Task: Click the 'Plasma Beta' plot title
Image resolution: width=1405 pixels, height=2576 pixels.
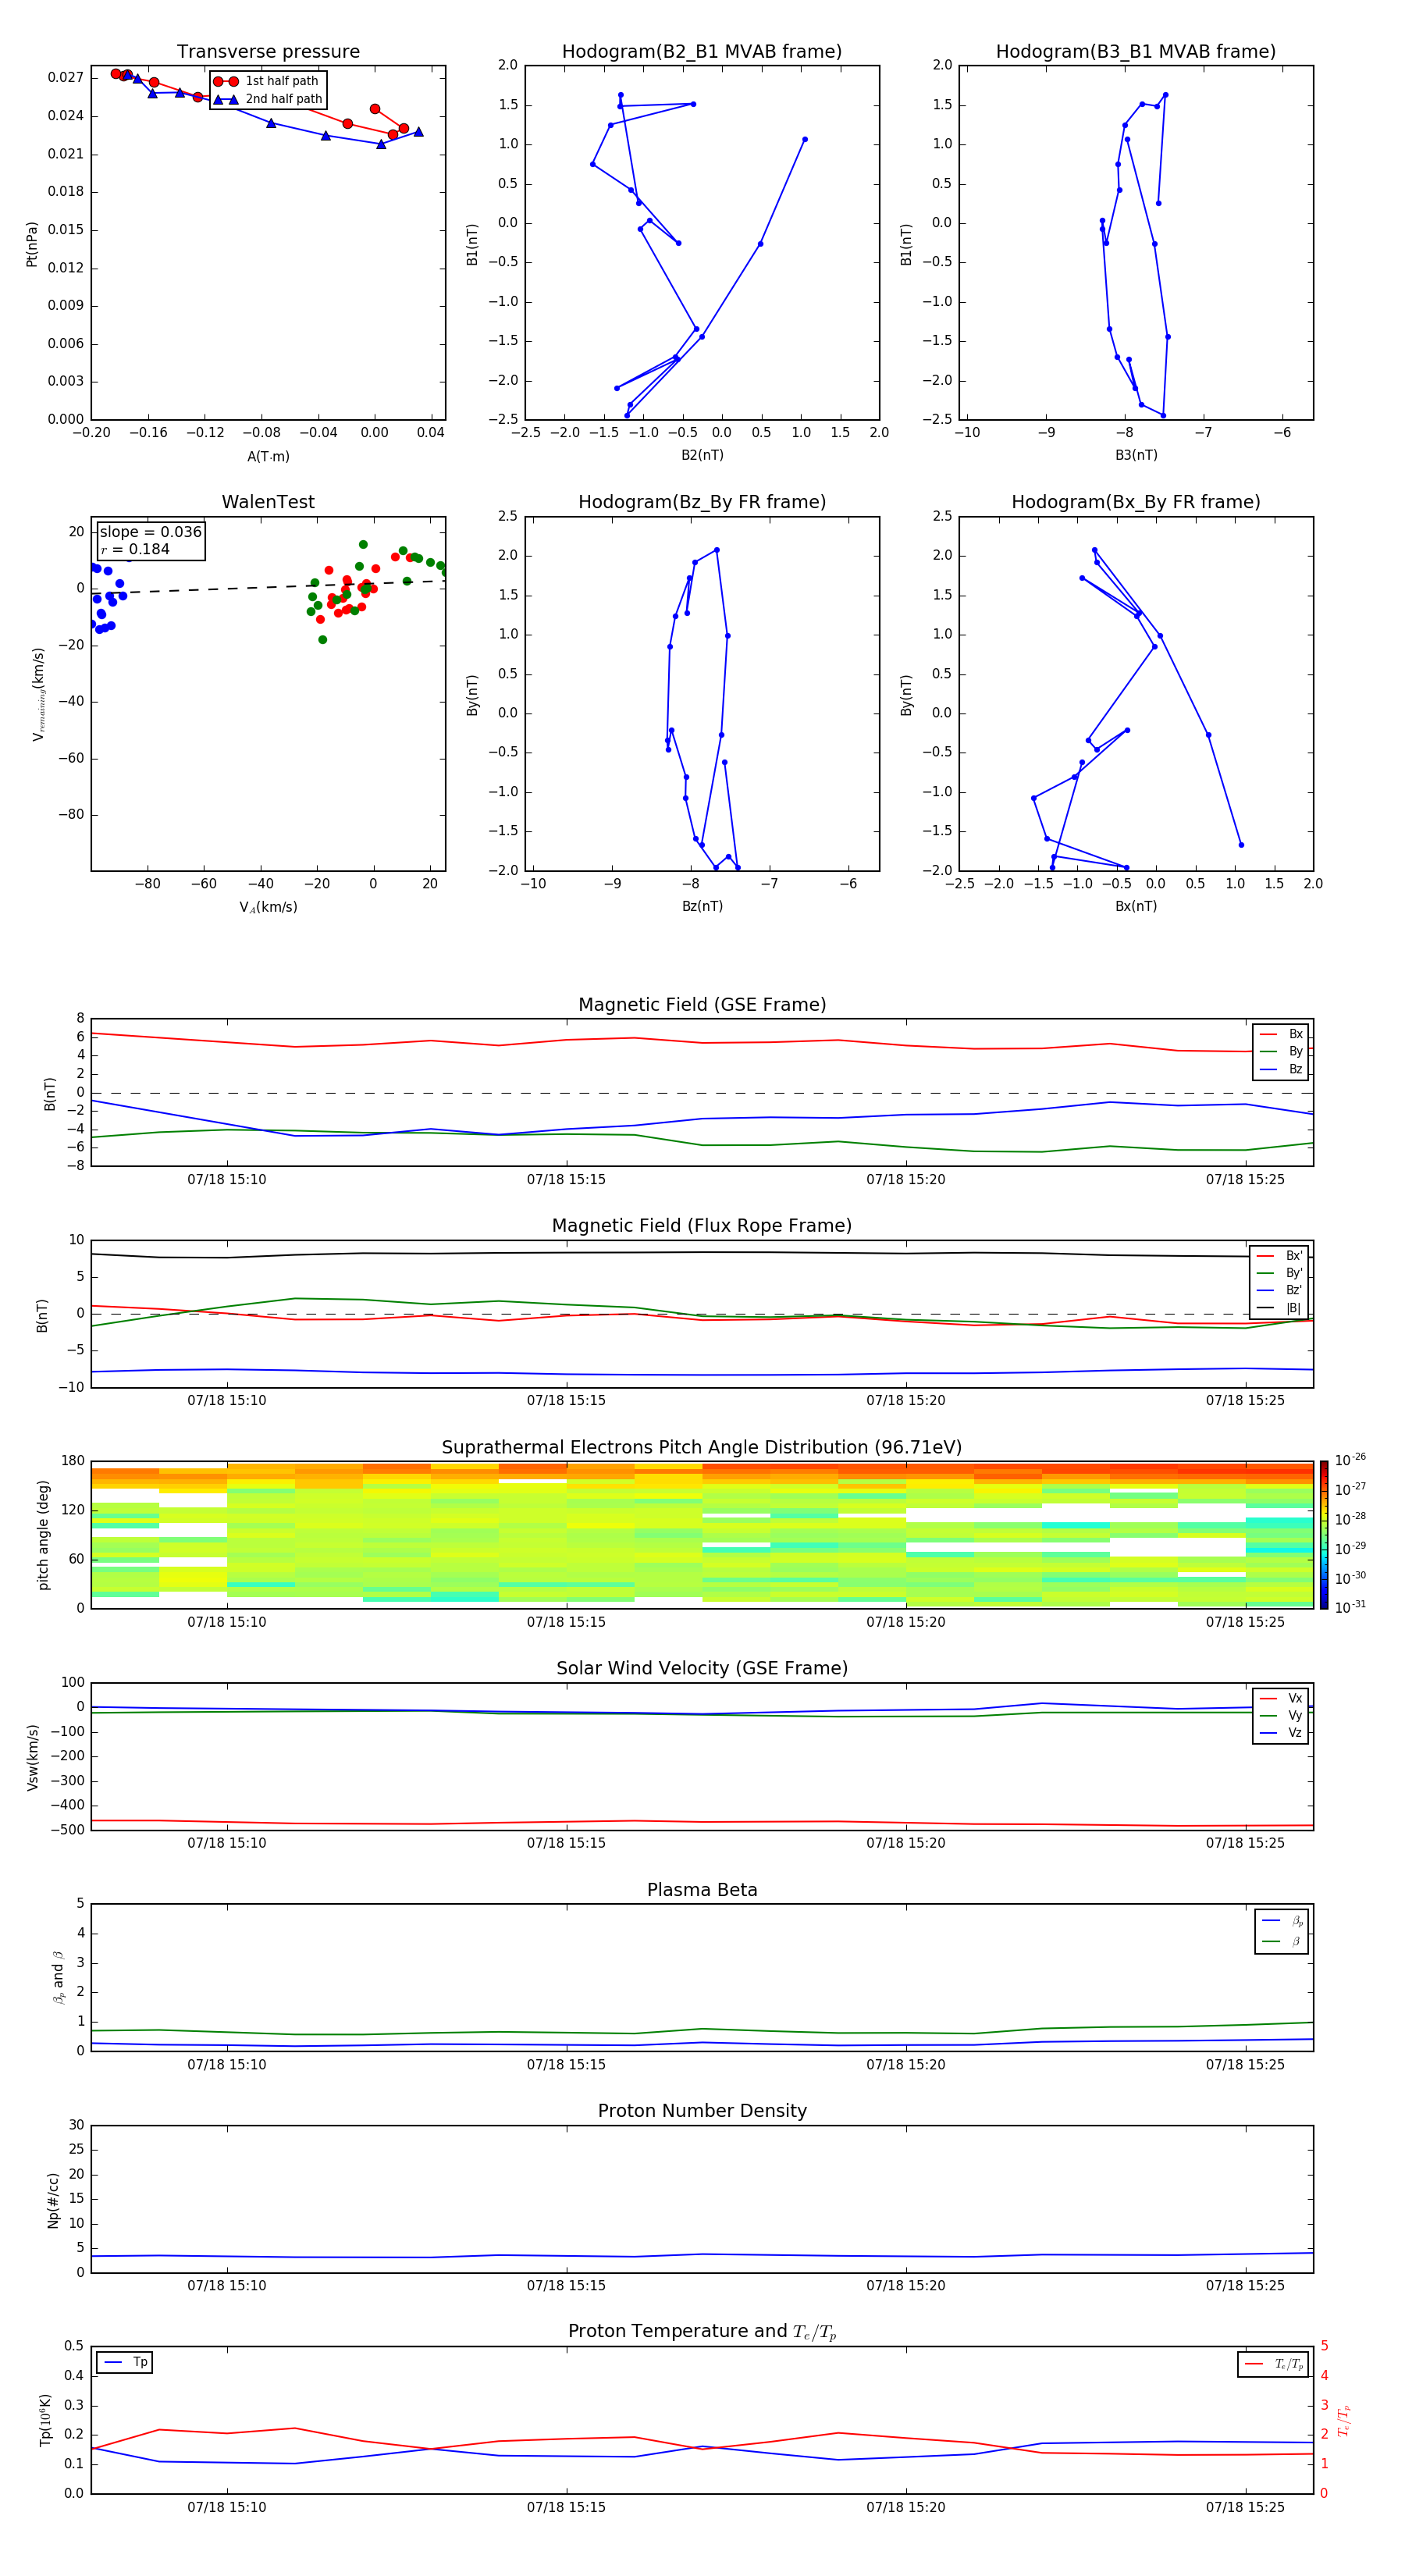Action: click(702, 1891)
